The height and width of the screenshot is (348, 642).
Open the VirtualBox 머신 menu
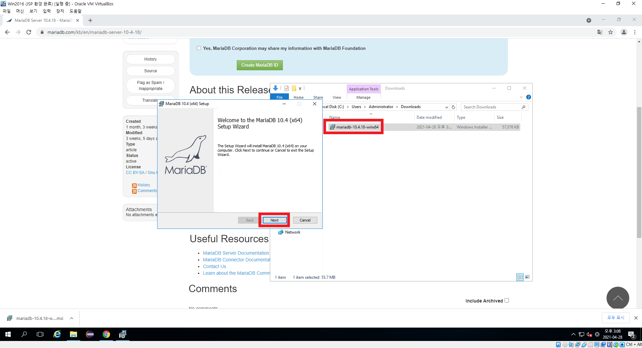pos(20,11)
